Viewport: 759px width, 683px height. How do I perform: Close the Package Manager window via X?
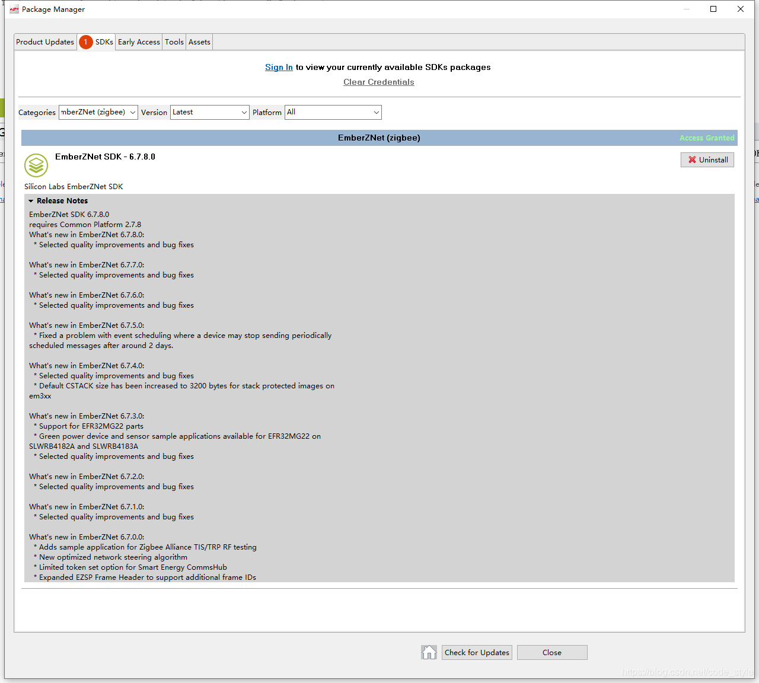741,9
